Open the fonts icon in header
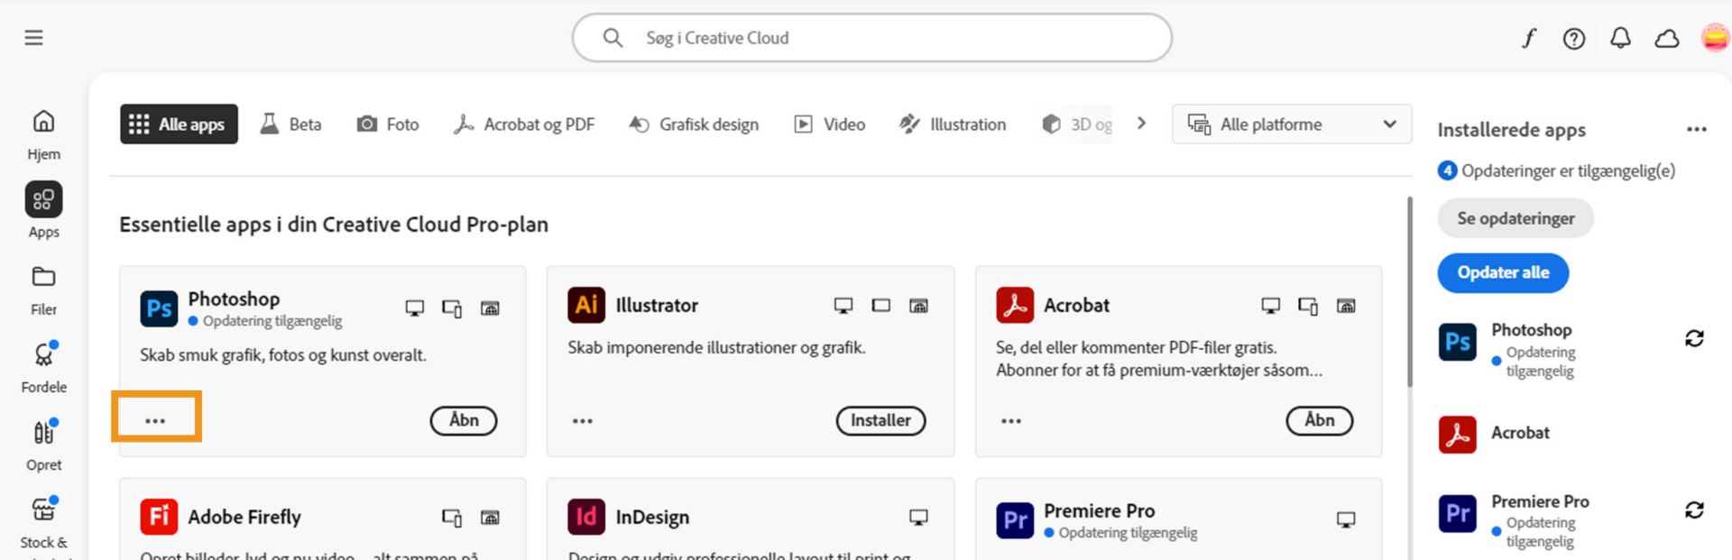This screenshot has width=1732, height=560. pos(1529,38)
